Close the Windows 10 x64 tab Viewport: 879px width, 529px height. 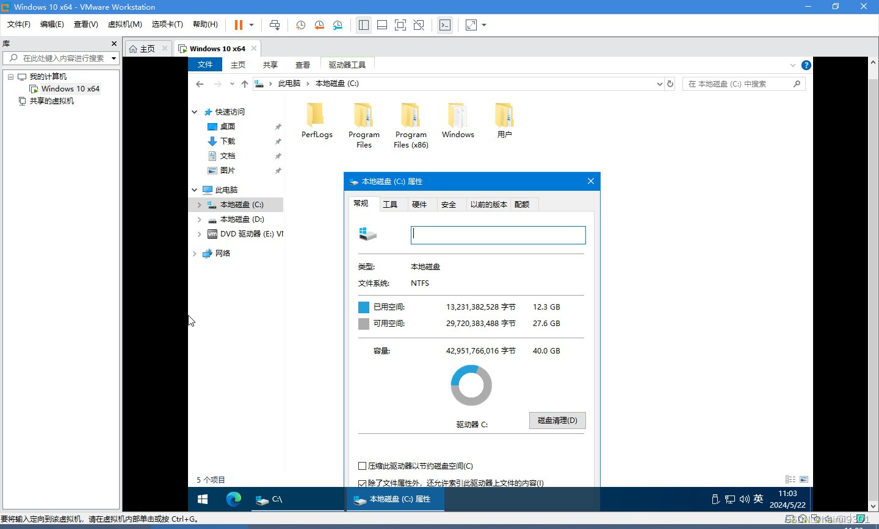pos(254,48)
